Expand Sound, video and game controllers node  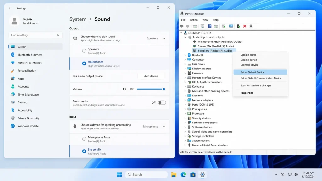pos(185,132)
